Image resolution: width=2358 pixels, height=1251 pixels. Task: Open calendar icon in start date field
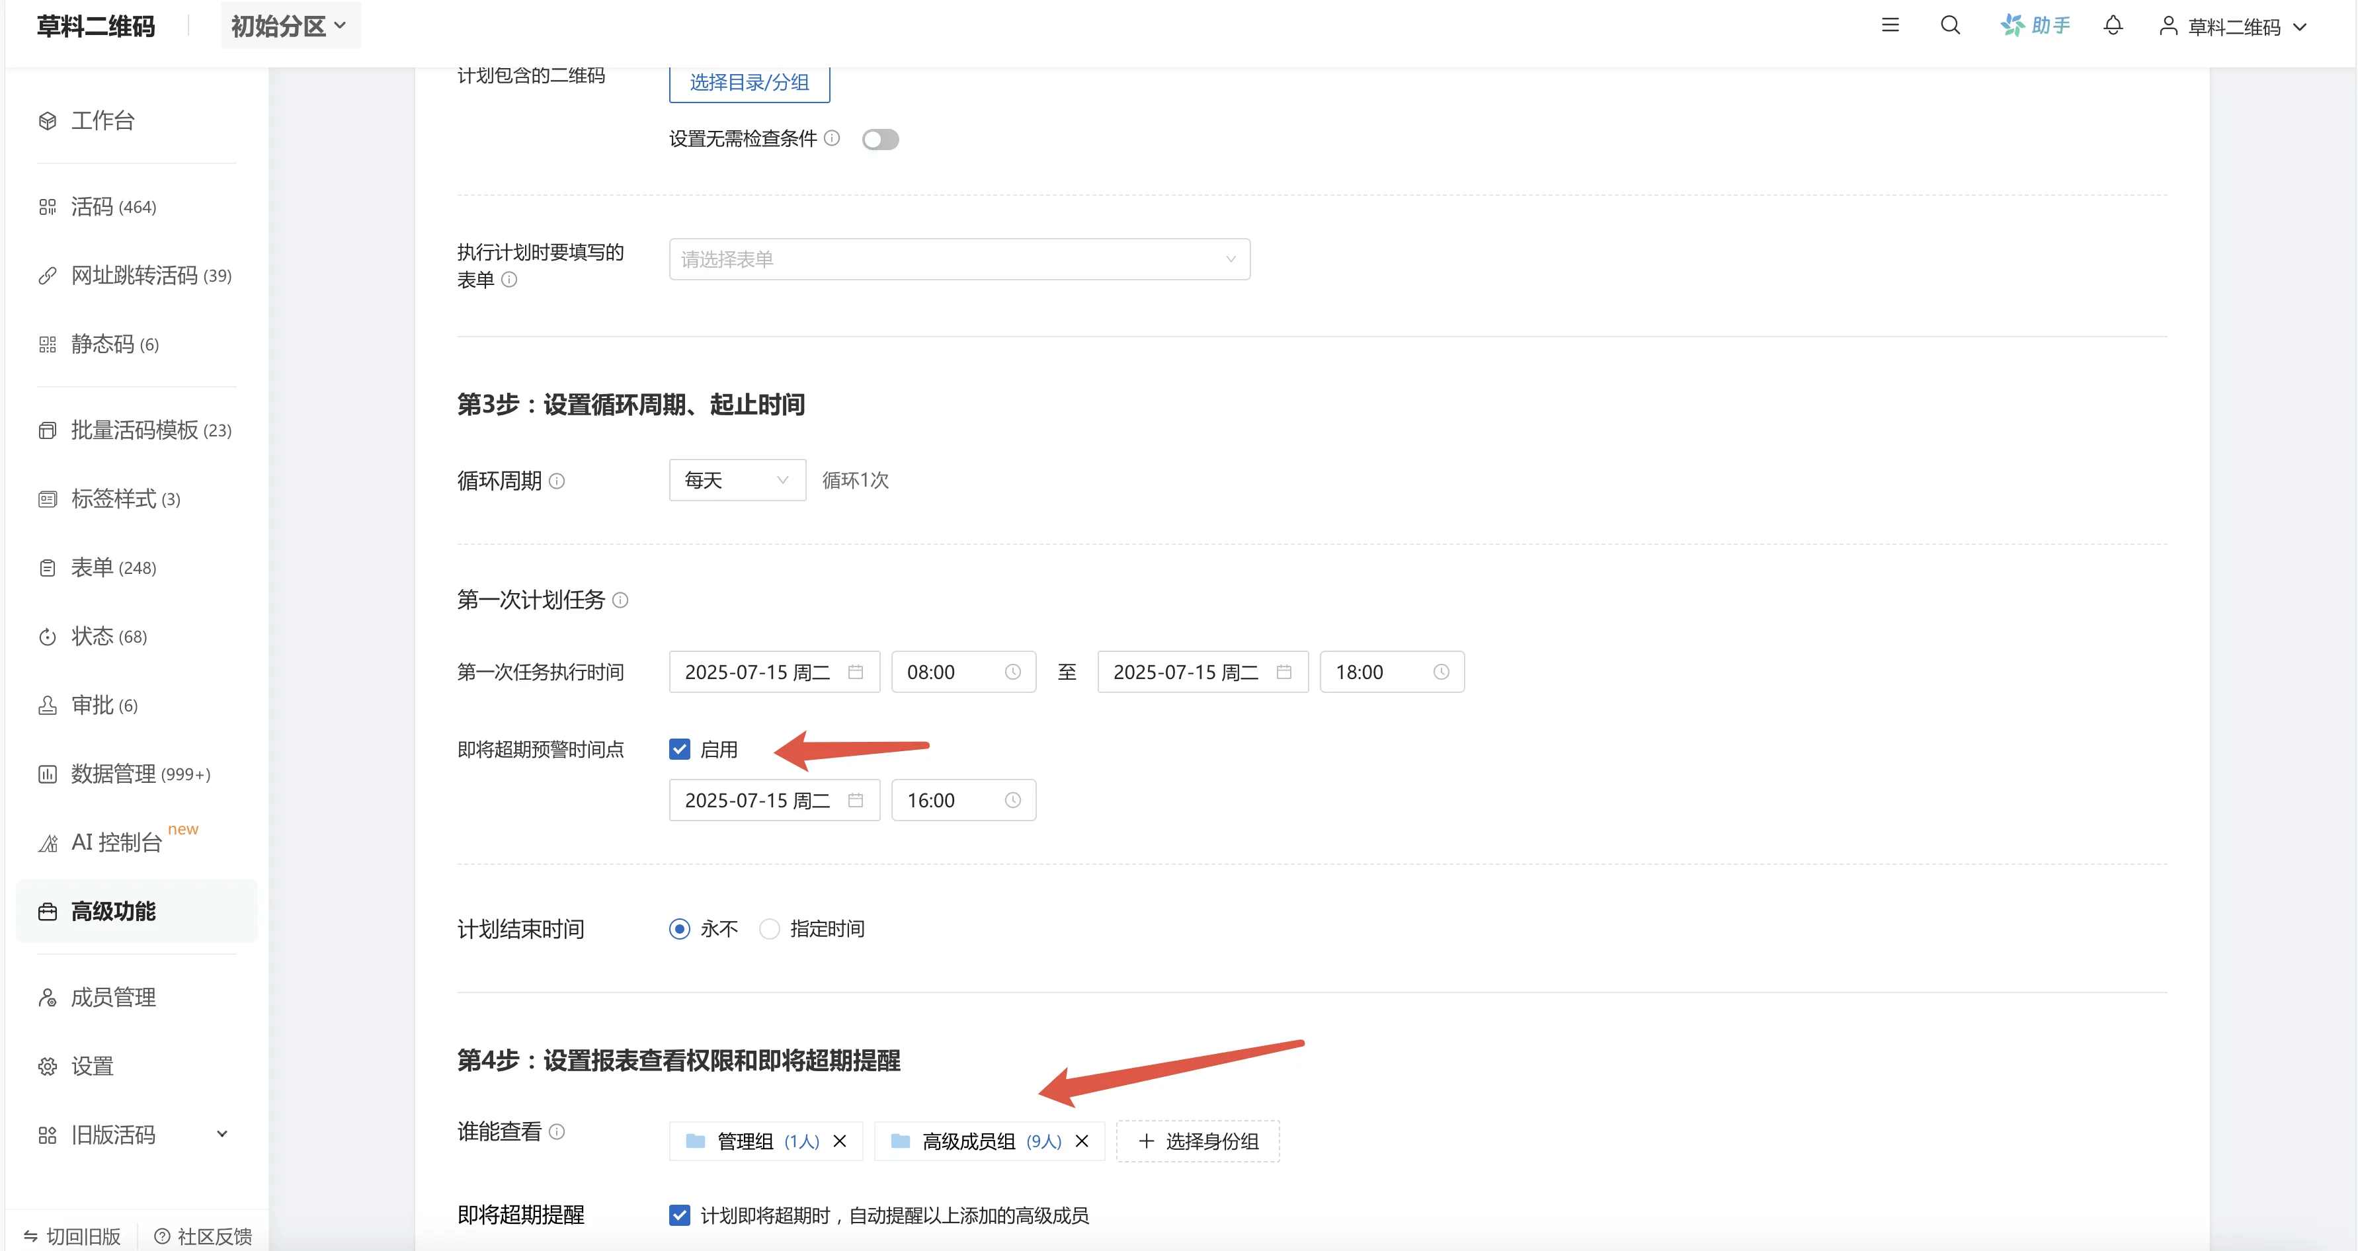[x=856, y=672]
